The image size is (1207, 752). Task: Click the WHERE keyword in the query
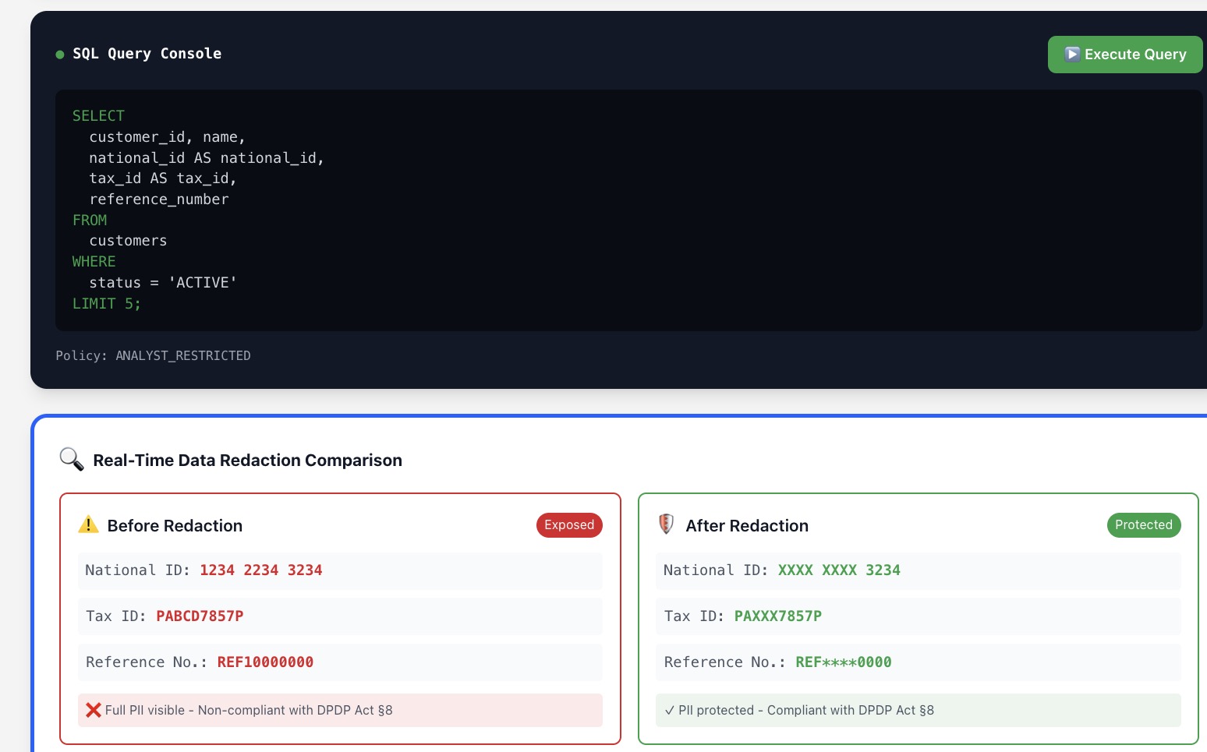point(94,262)
